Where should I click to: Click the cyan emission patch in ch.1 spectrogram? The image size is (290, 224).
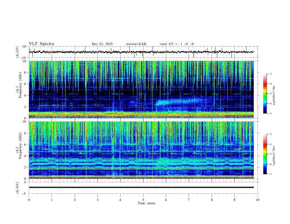point(179,102)
